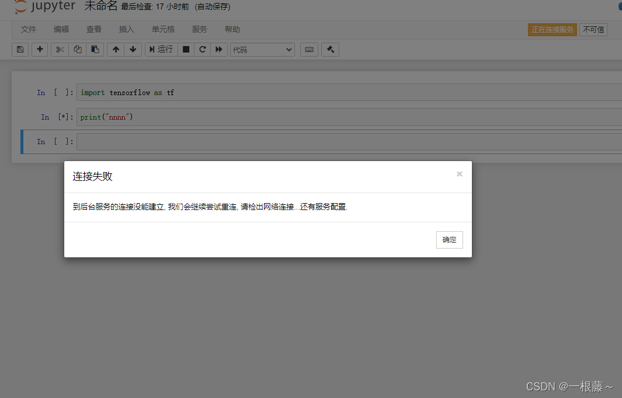622x398 pixels.
Task: Cut the selected cell with the scissors icon
Action: pyautogui.click(x=59, y=50)
